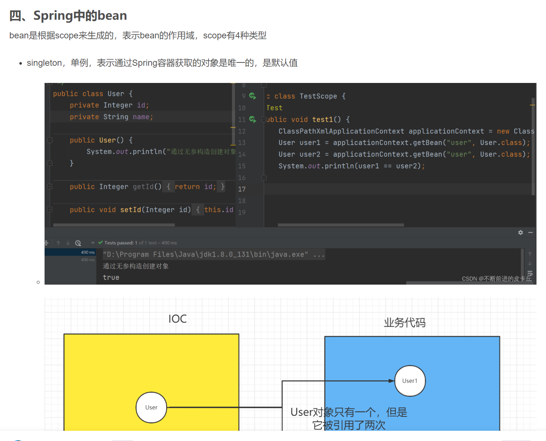Jump to previous failed test arrow
Image resolution: width=546 pixels, height=441 pixels.
point(58,243)
